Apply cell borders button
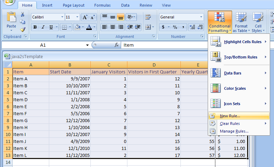This screenshot has width=274, height=167. [65, 27]
